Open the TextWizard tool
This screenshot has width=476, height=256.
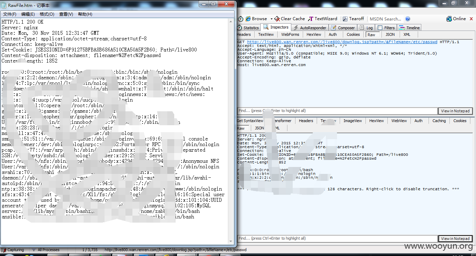[x=323, y=19]
